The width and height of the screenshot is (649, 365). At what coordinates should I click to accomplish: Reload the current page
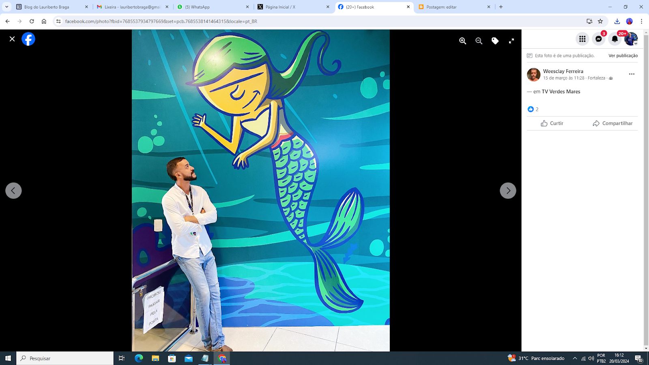32,21
